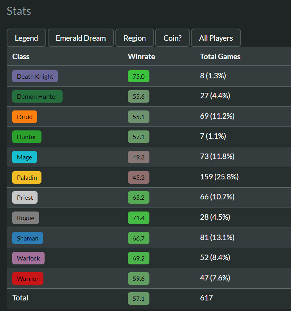Click the 75.0 winrate badge
This screenshot has width=291, height=311.
point(138,76)
